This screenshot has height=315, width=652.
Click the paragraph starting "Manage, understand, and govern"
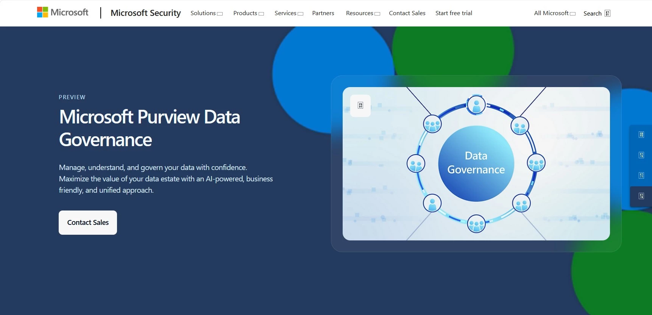click(x=166, y=179)
